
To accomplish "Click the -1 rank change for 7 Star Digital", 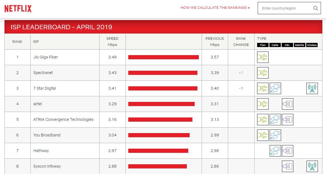I will [x=241, y=88].
